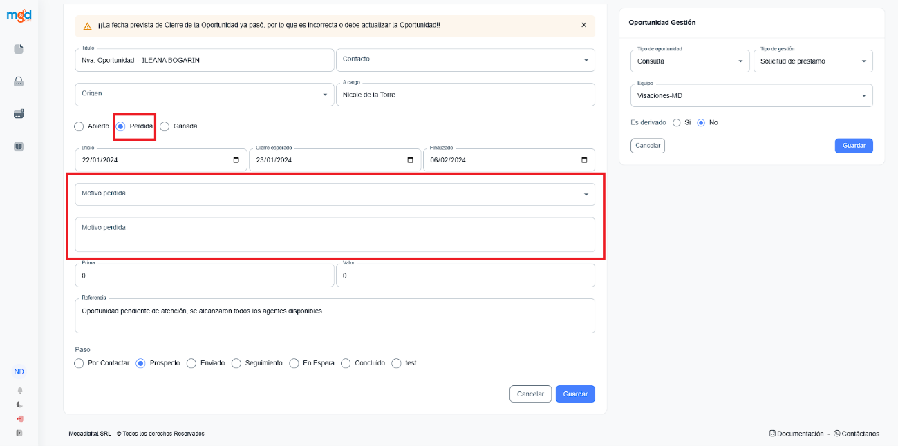Expand the Contacto dropdown
Screen dimensions: 898x446
point(586,60)
